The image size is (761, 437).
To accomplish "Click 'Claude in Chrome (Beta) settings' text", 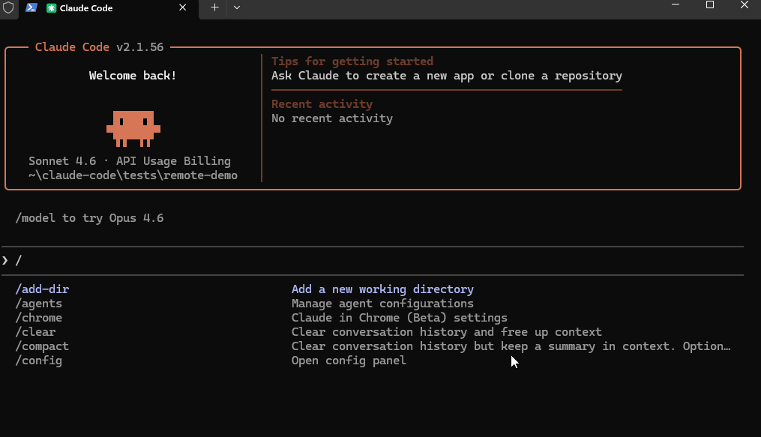I will pos(400,318).
